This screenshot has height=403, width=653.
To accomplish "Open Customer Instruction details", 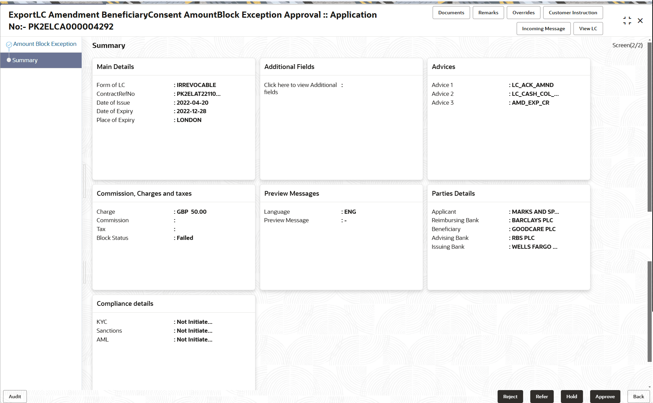I will click(x=573, y=12).
